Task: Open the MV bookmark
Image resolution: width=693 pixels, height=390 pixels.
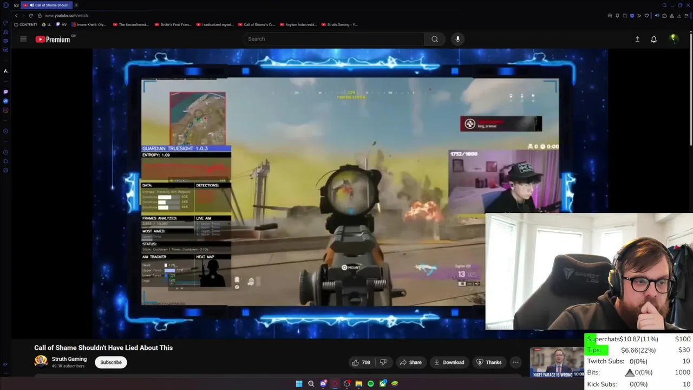Action: pos(62,24)
